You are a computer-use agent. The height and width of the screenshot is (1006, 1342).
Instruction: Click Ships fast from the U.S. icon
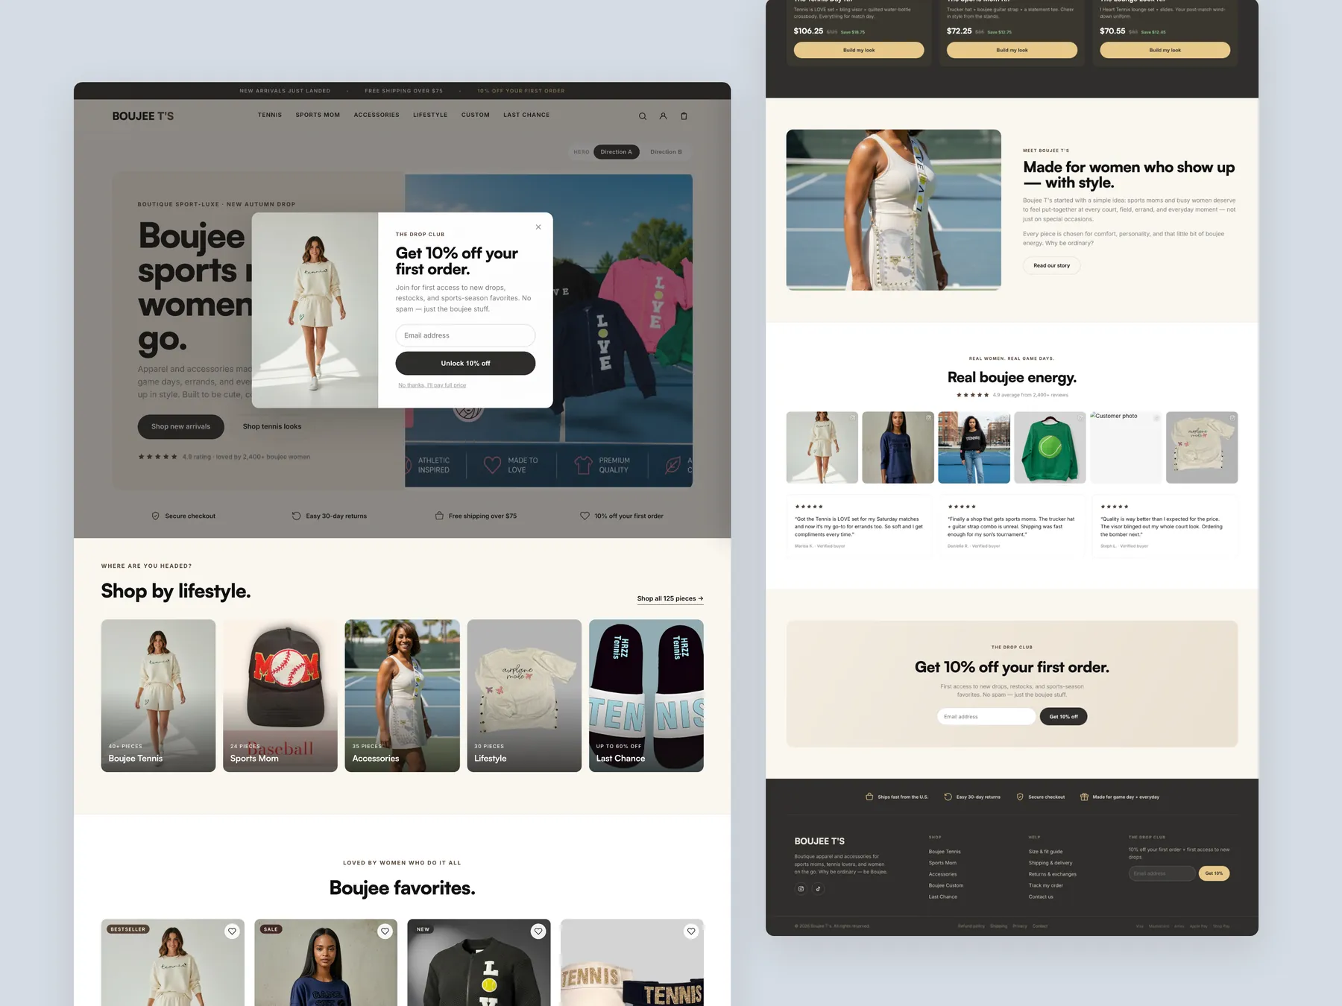pyautogui.click(x=869, y=797)
